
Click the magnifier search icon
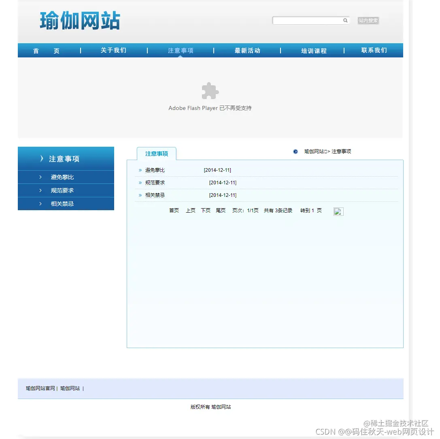(x=345, y=20)
